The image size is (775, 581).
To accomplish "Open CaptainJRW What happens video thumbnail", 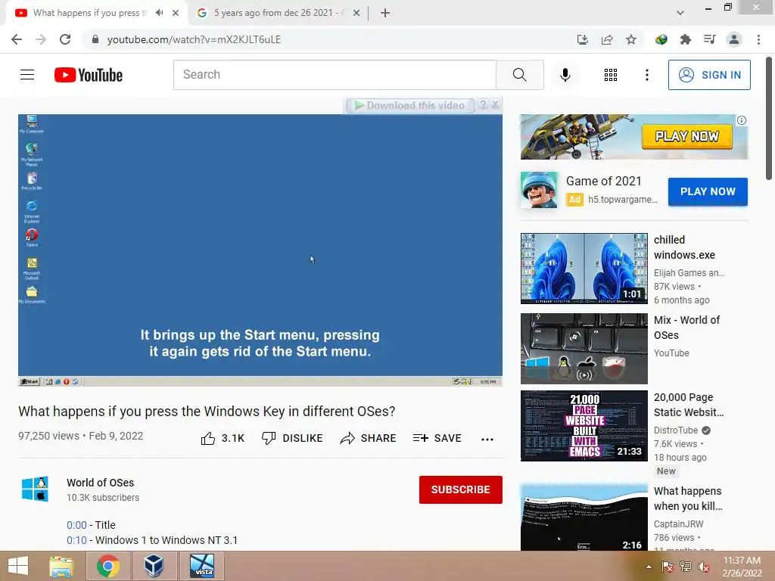I will [x=584, y=517].
